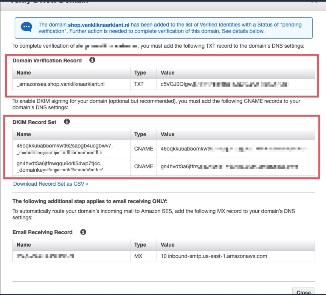Click the Close button
The height and width of the screenshot is (295, 326).
[304, 291]
